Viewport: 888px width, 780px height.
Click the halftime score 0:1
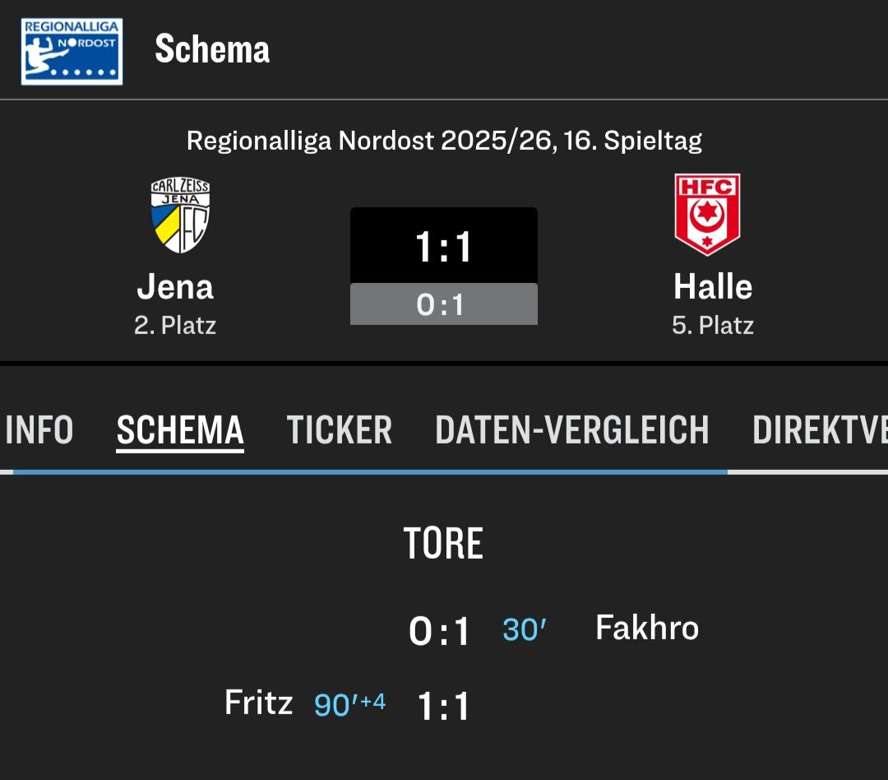click(443, 304)
